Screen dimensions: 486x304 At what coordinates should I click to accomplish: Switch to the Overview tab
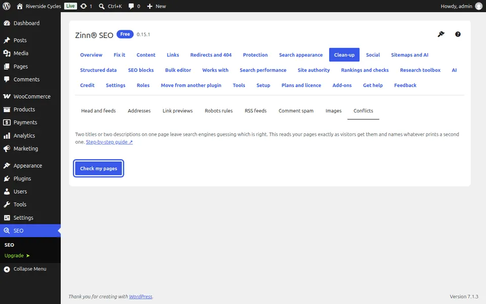point(91,55)
